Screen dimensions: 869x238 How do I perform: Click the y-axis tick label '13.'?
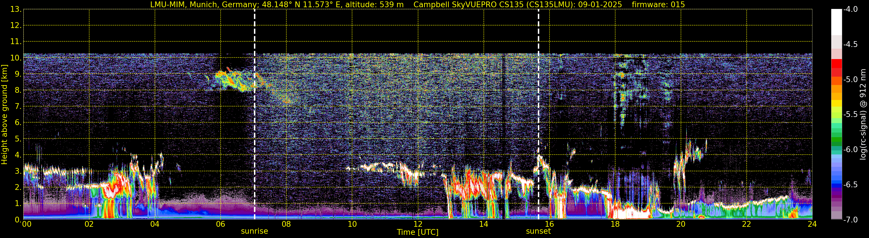pyautogui.click(x=16, y=9)
